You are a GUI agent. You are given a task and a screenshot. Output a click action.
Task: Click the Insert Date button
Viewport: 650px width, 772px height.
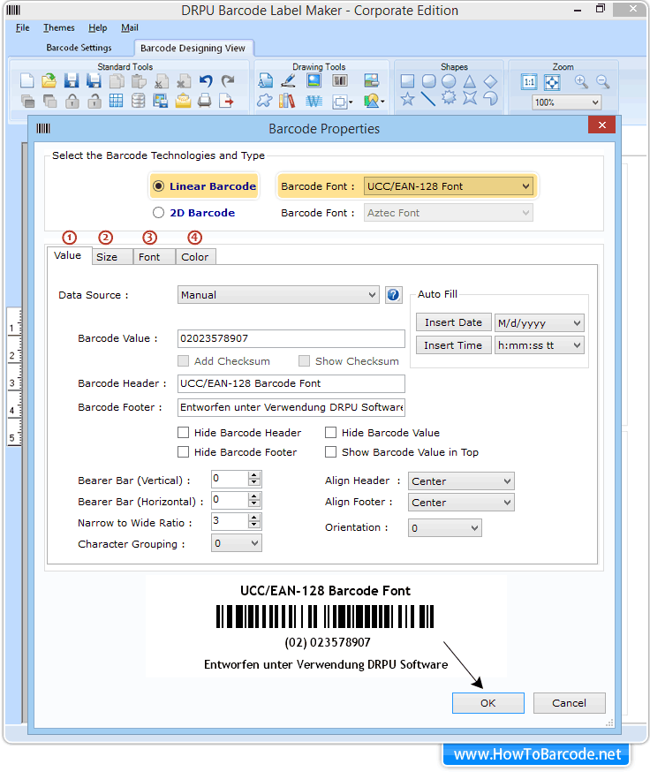point(453,322)
